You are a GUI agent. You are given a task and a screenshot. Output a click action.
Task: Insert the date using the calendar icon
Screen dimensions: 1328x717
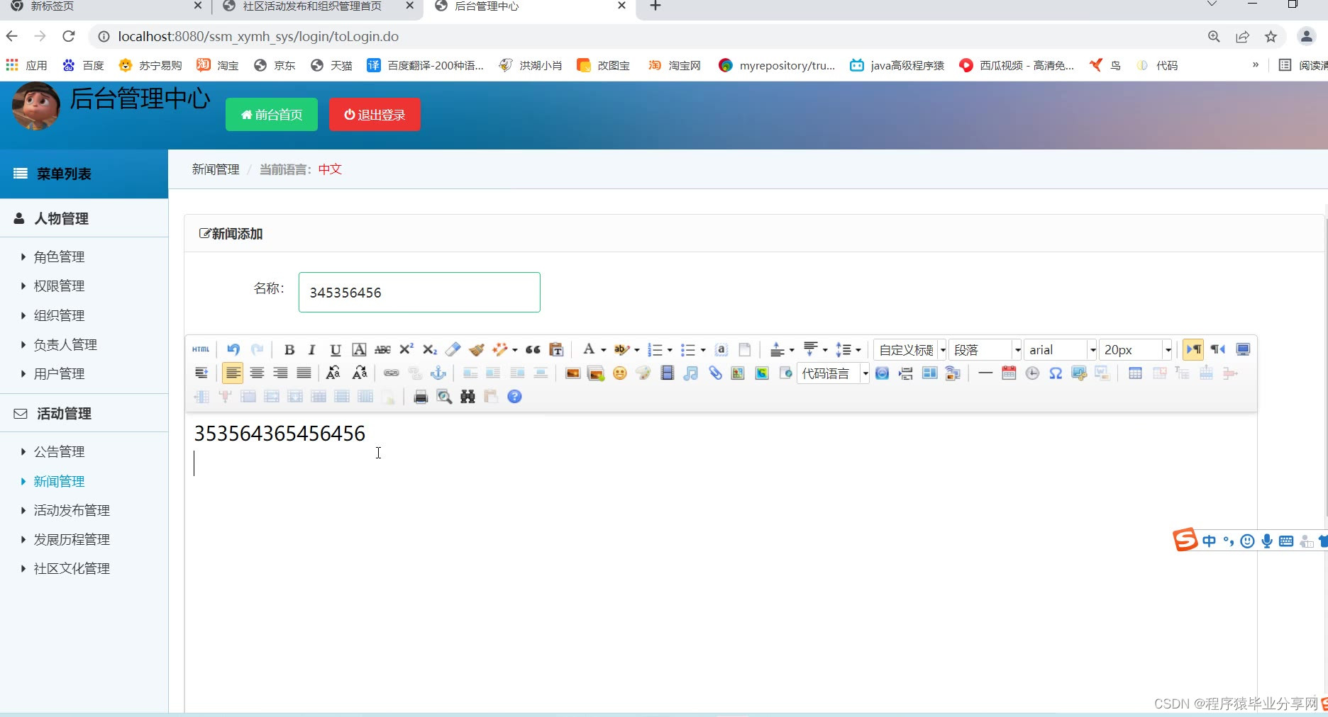click(1009, 373)
